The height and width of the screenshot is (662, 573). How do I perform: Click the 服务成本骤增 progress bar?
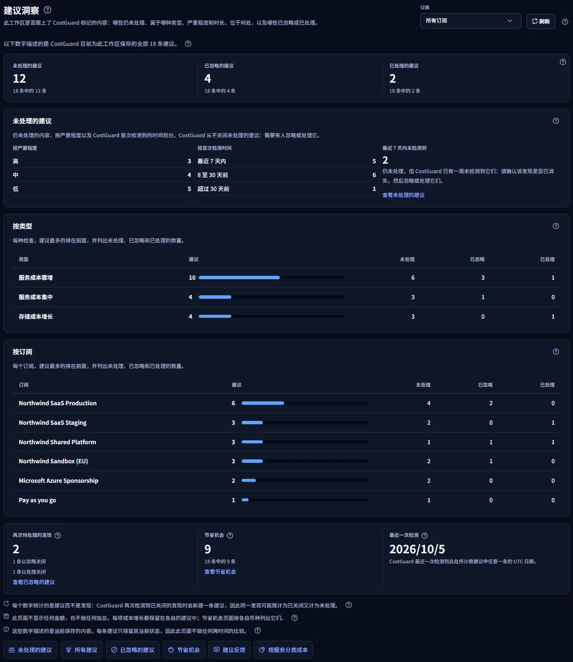click(x=272, y=278)
